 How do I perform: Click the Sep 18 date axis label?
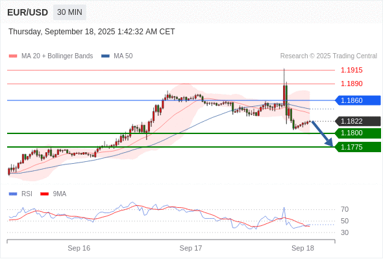coord(303,248)
